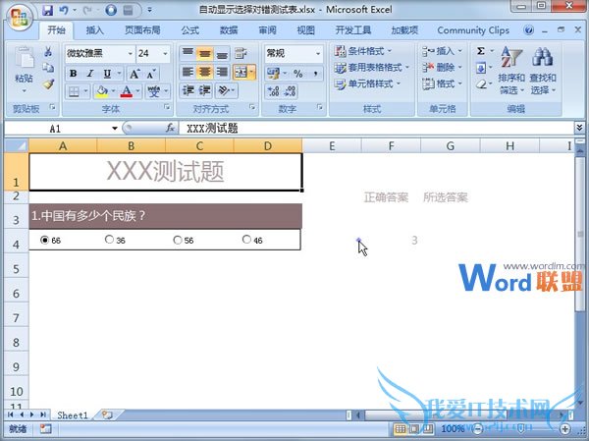
Task: Apply accounting number format icon
Action: coord(273,74)
